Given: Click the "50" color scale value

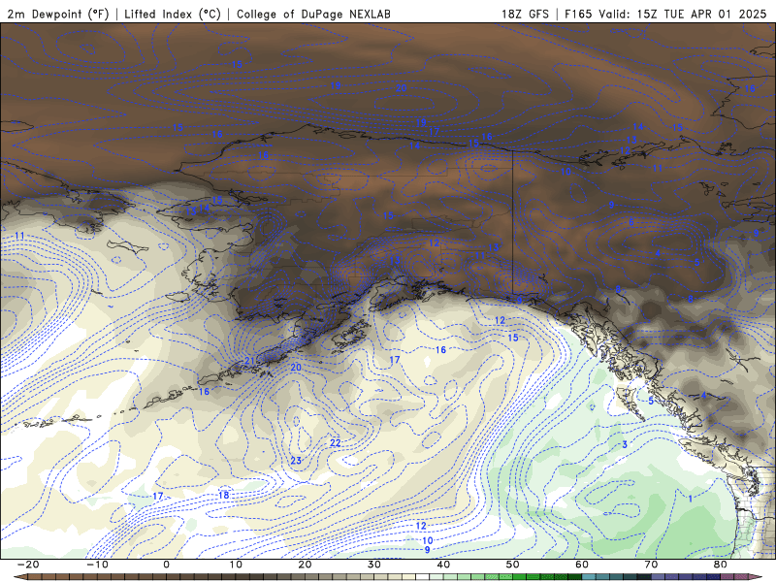Looking at the screenshot, I should (x=513, y=565).
